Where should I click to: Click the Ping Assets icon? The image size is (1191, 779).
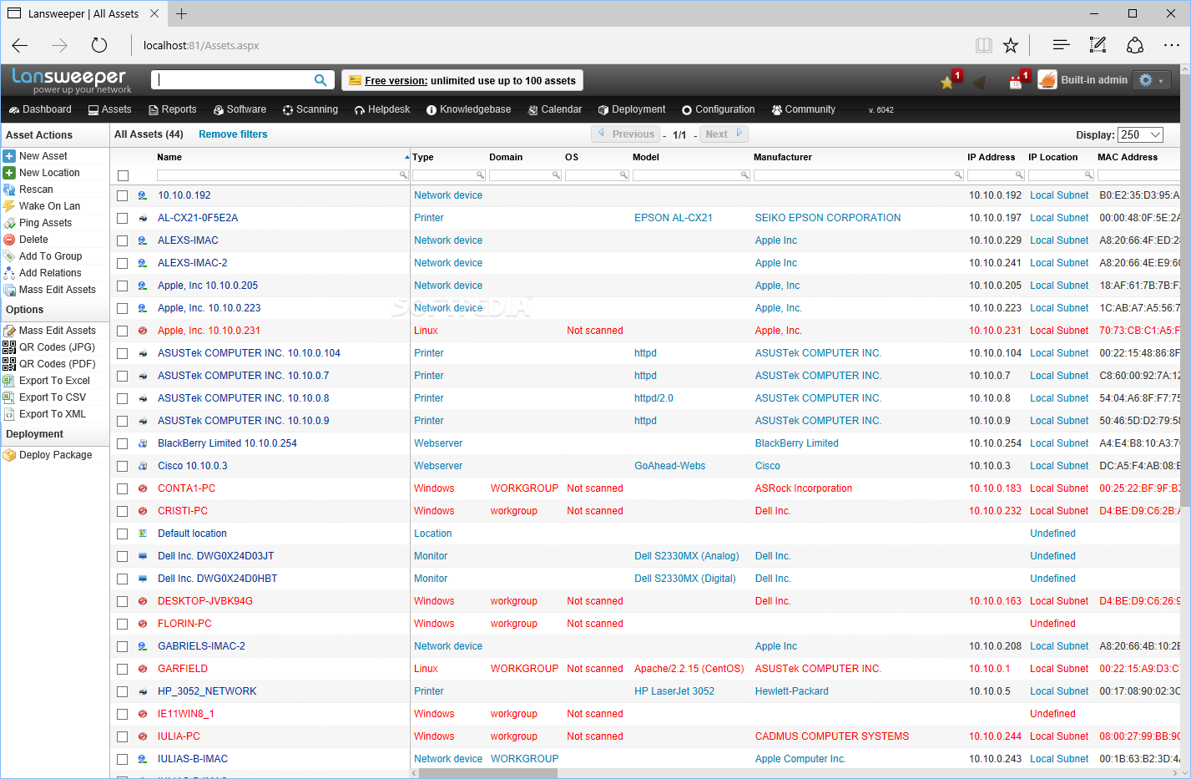[9, 223]
